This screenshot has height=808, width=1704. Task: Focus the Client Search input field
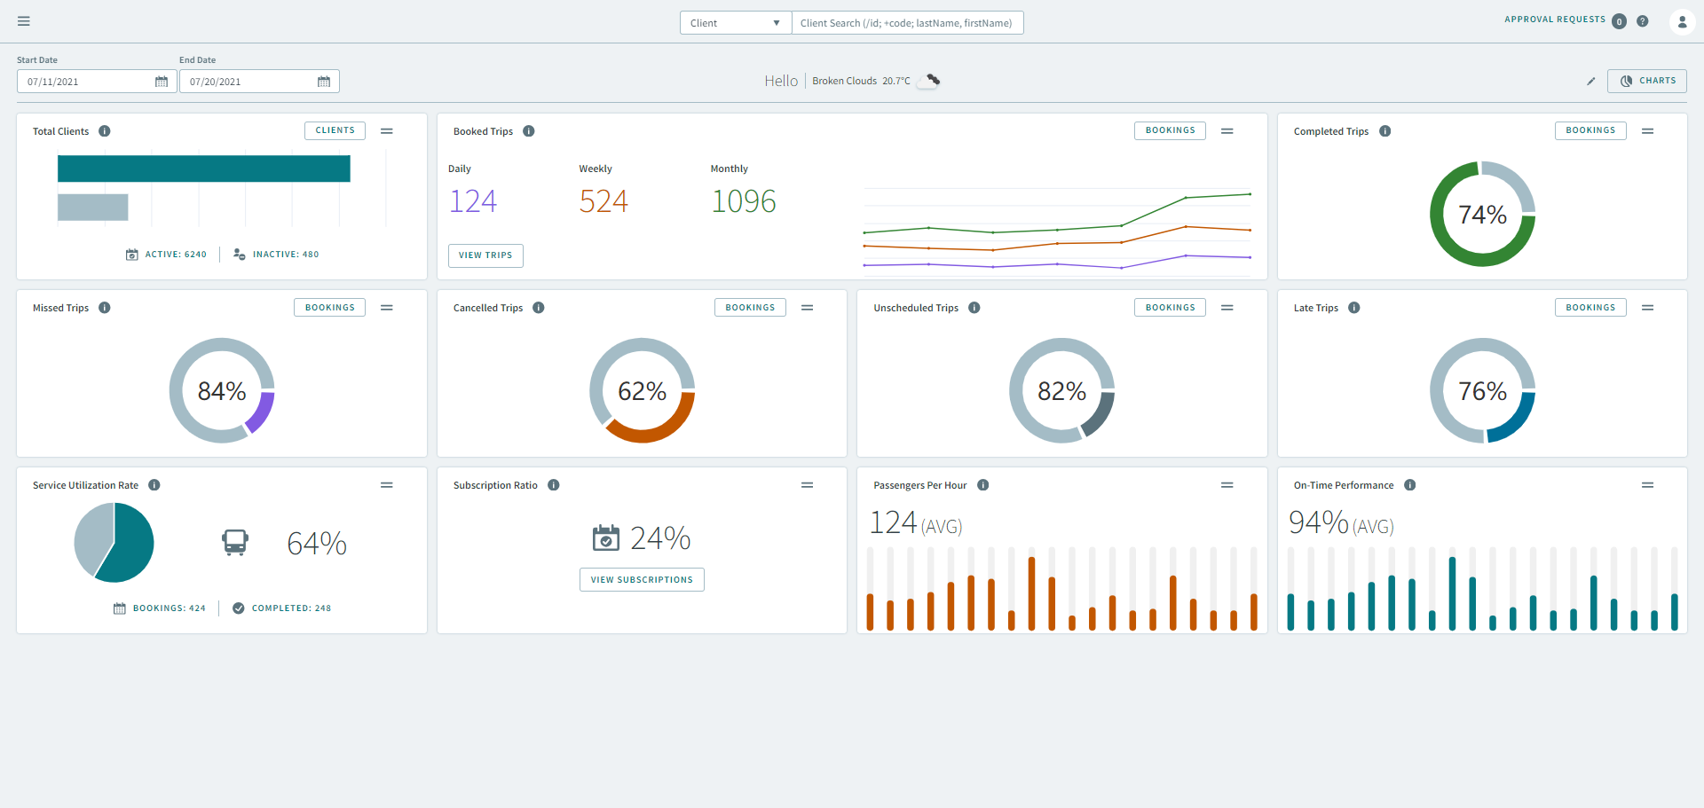pyautogui.click(x=906, y=23)
